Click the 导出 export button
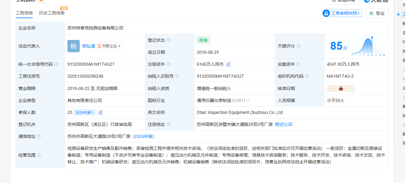The width and height of the screenshot is (405, 183). tap(377, 13)
